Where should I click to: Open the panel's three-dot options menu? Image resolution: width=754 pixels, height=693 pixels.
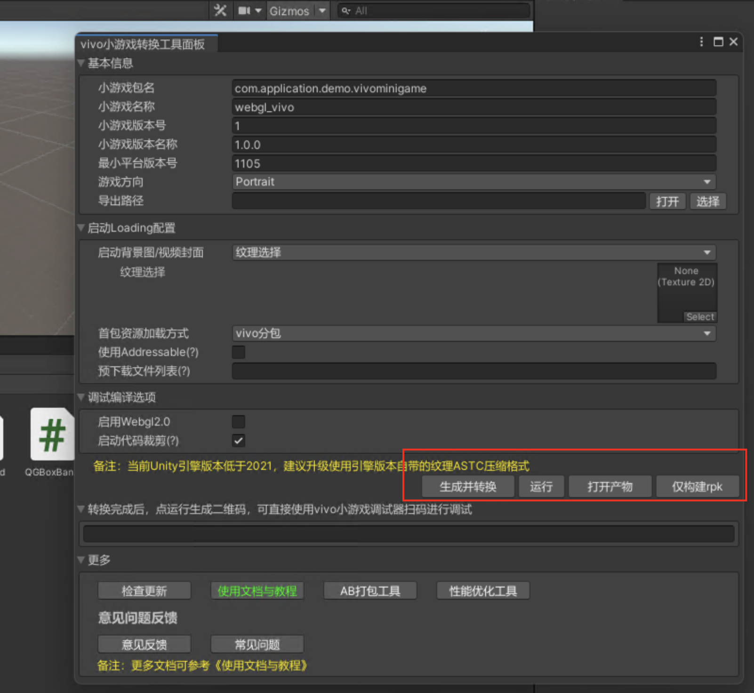[701, 42]
